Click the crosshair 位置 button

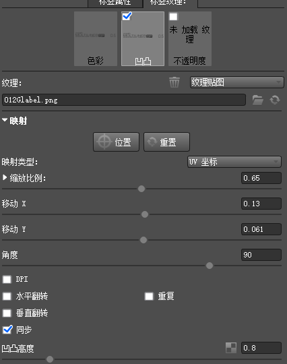[x=117, y=142]
